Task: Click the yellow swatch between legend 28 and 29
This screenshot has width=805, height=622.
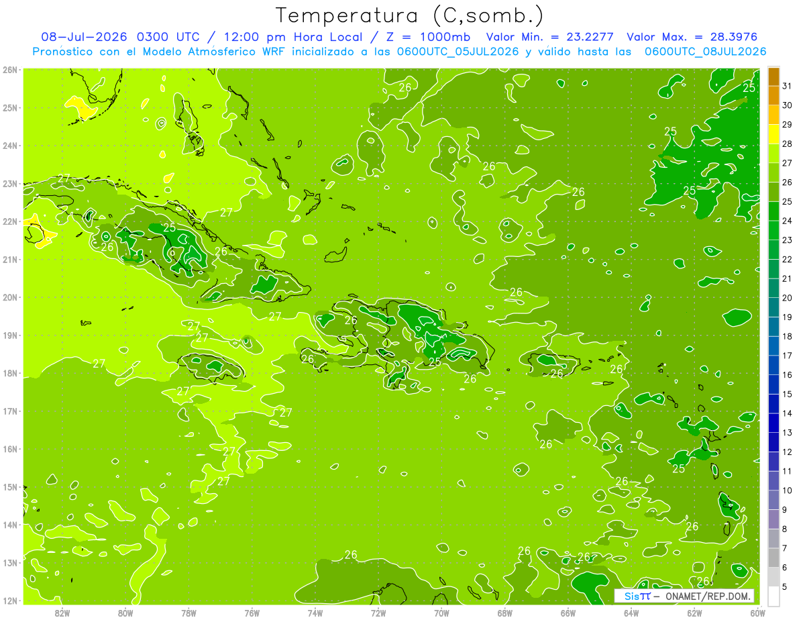Action: click(773, 134)
